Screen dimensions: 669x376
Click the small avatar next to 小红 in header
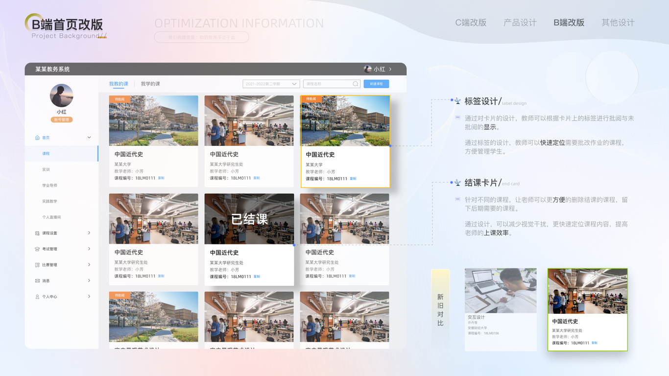click(368, 69)
